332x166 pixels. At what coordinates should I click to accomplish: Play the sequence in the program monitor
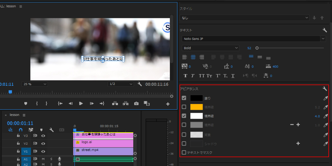81,103
